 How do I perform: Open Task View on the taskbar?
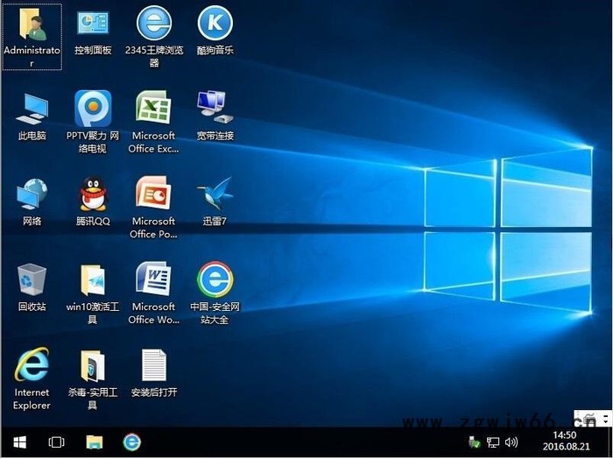coord(56,442)
